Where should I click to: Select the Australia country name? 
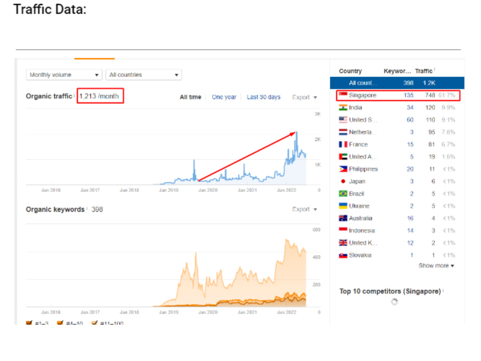point(360,218)
